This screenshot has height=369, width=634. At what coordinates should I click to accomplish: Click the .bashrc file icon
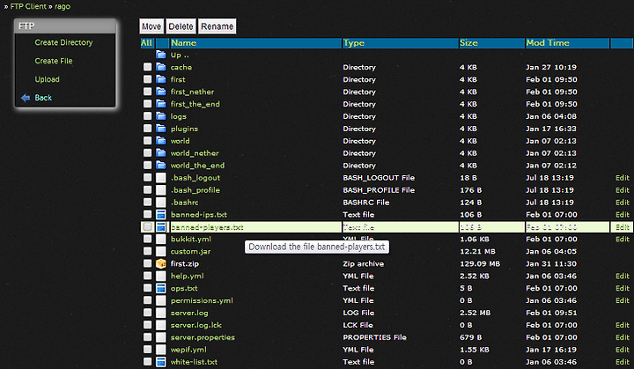[161, 202]
